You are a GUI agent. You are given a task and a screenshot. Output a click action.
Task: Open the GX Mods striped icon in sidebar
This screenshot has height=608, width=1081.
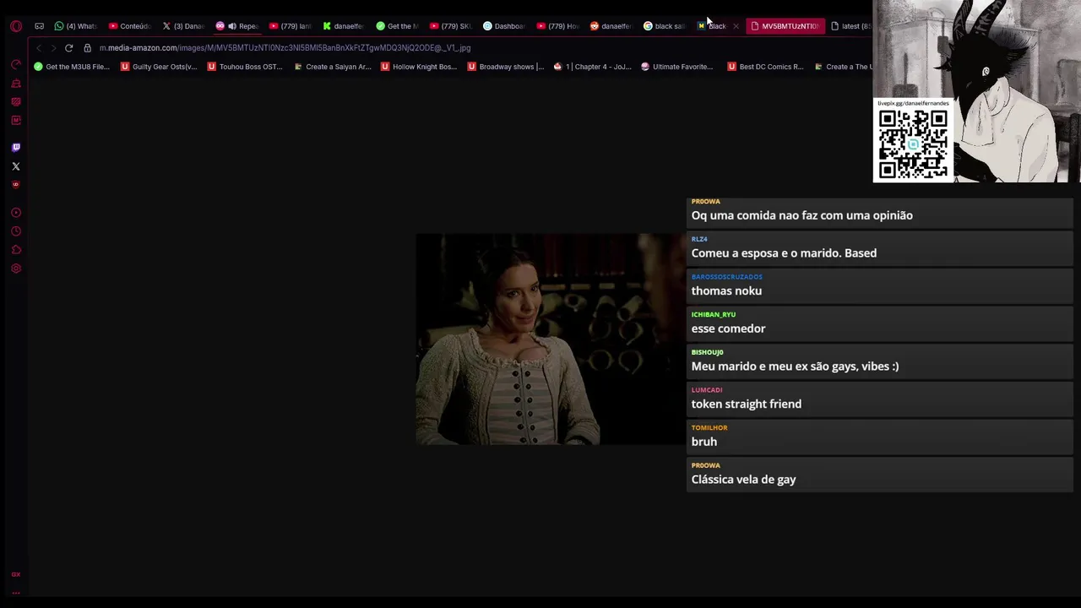pos(16,102)
